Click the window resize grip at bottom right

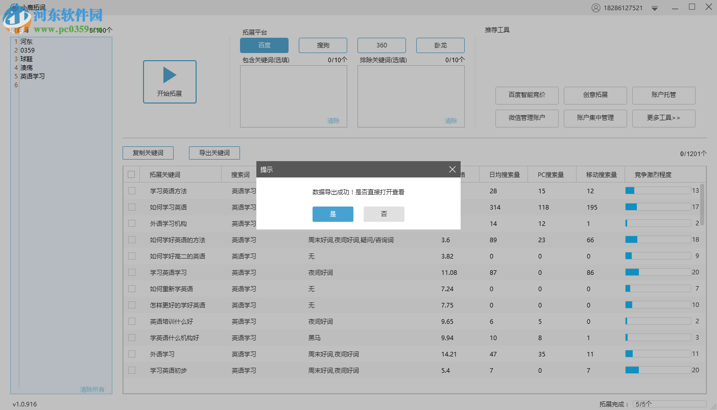[713, 406]
